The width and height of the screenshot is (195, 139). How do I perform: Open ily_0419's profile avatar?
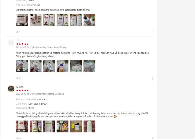[x=11, y=89]
